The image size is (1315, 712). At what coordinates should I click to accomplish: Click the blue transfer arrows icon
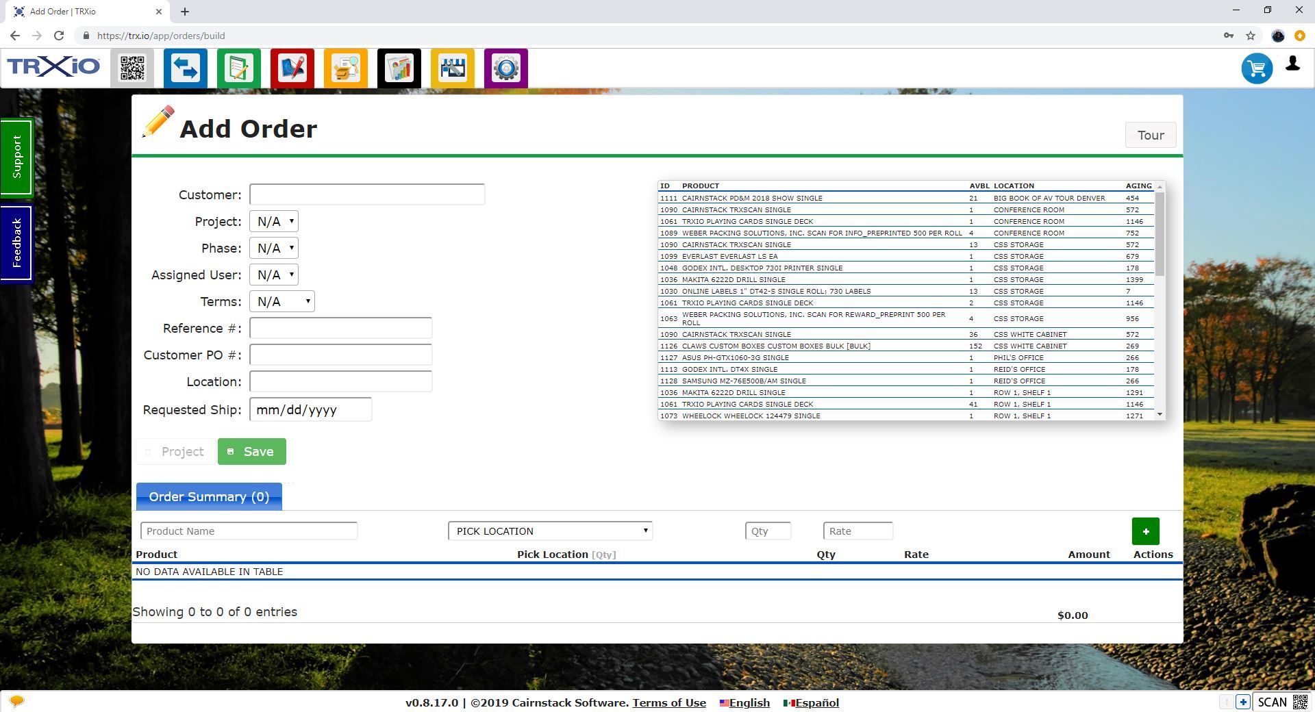click(186, 68)
